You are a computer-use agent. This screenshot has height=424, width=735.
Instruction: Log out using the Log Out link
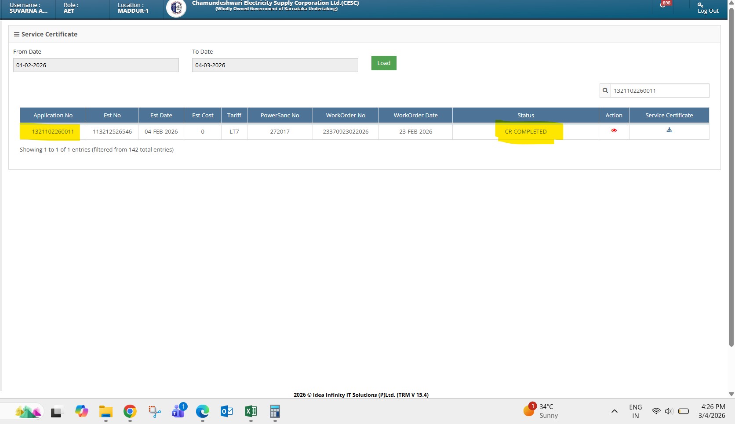click(x=708, y=8)
